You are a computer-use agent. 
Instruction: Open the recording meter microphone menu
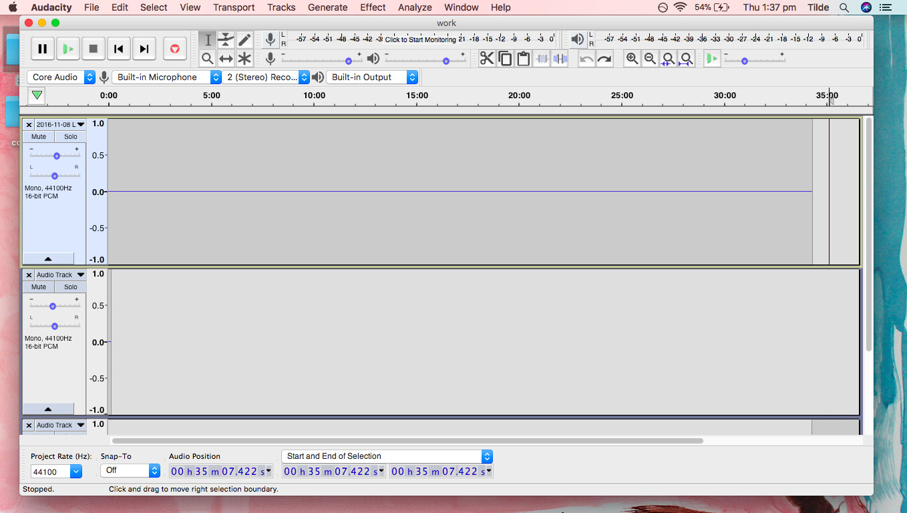coord(270,39)
